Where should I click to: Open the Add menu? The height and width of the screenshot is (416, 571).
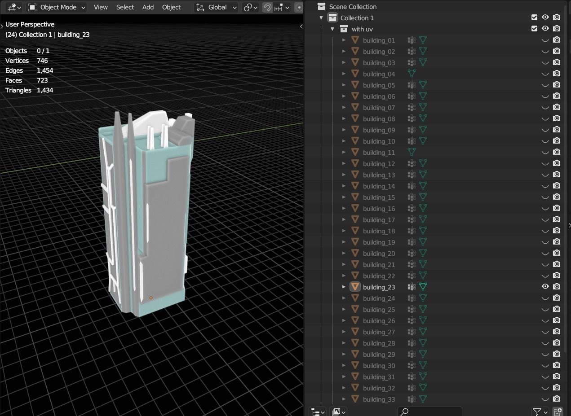tap(148, 7)
